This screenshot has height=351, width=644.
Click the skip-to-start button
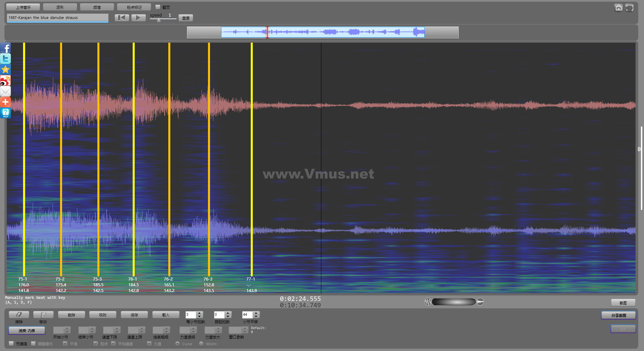(122, 18)
